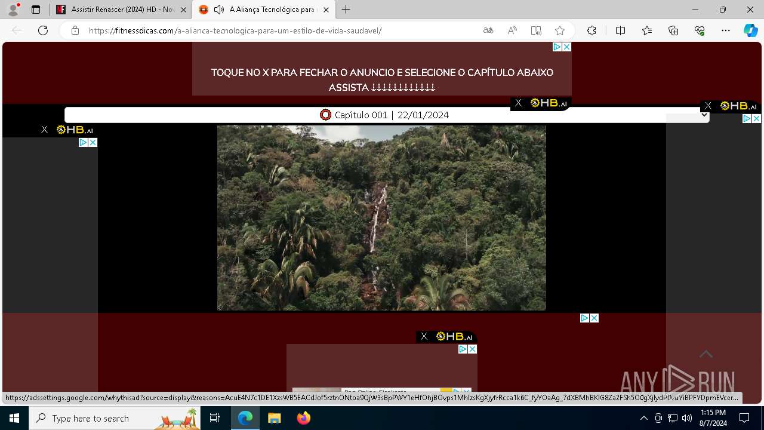Open Browser essentials heart icon
764x430 pixels.
(x=700, y=30)
